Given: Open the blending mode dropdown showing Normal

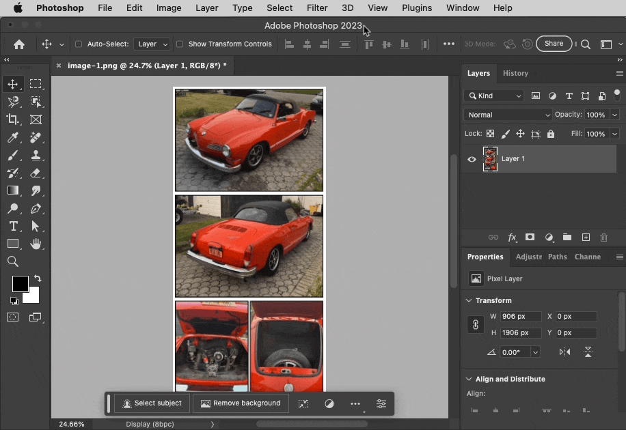Looking at the screenshot, I should pos(508,115).
